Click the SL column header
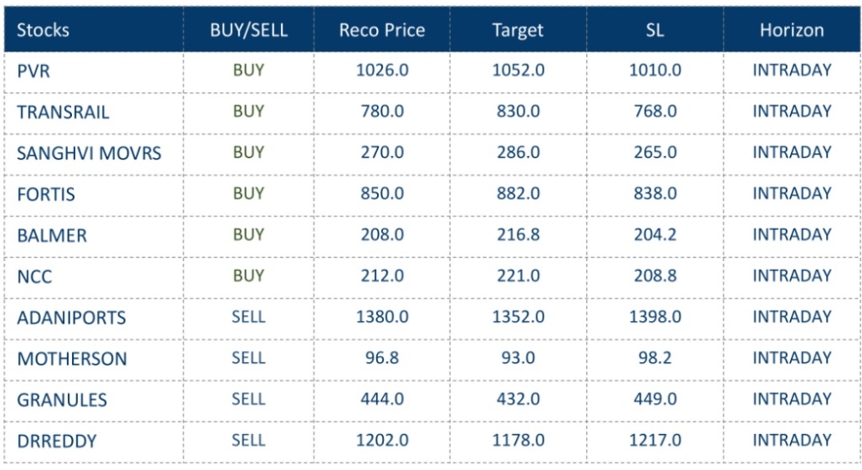This screenshot has width=862, height=470. click(655, 30)
